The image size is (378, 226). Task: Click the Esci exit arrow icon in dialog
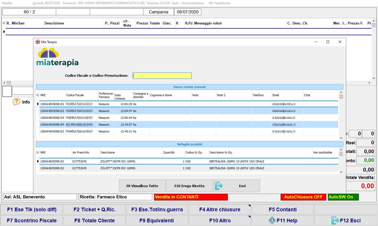[x=219, y=186]
